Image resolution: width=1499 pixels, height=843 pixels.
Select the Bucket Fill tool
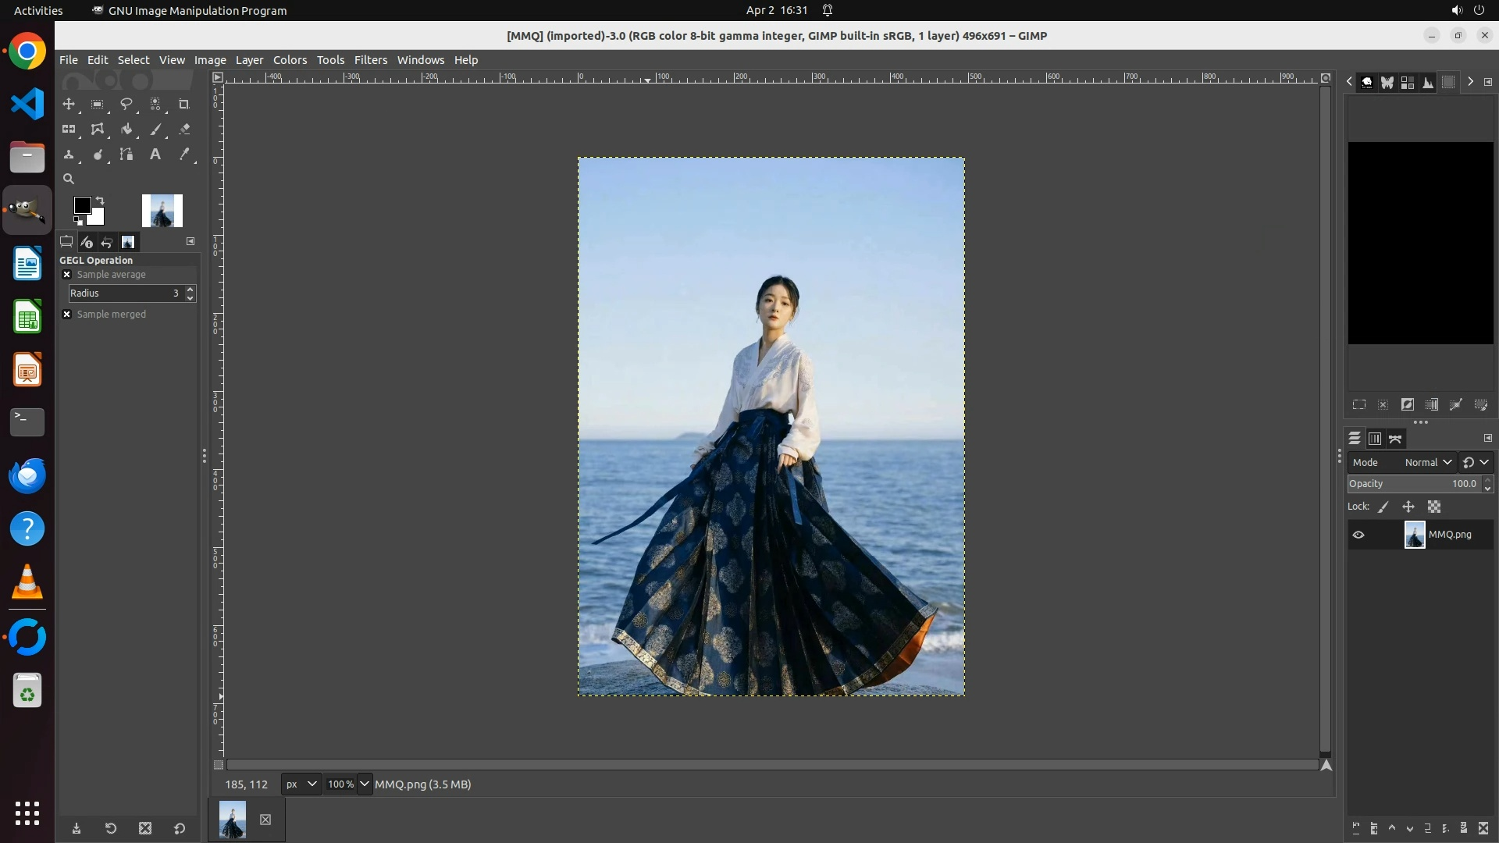pos(126,130)
